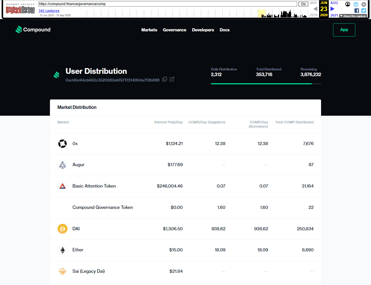Click Basic Attention Token interest $246,004.46
The height and width of the screenshot is (285, 371).
pyautogui.click(x=170, y=186)
